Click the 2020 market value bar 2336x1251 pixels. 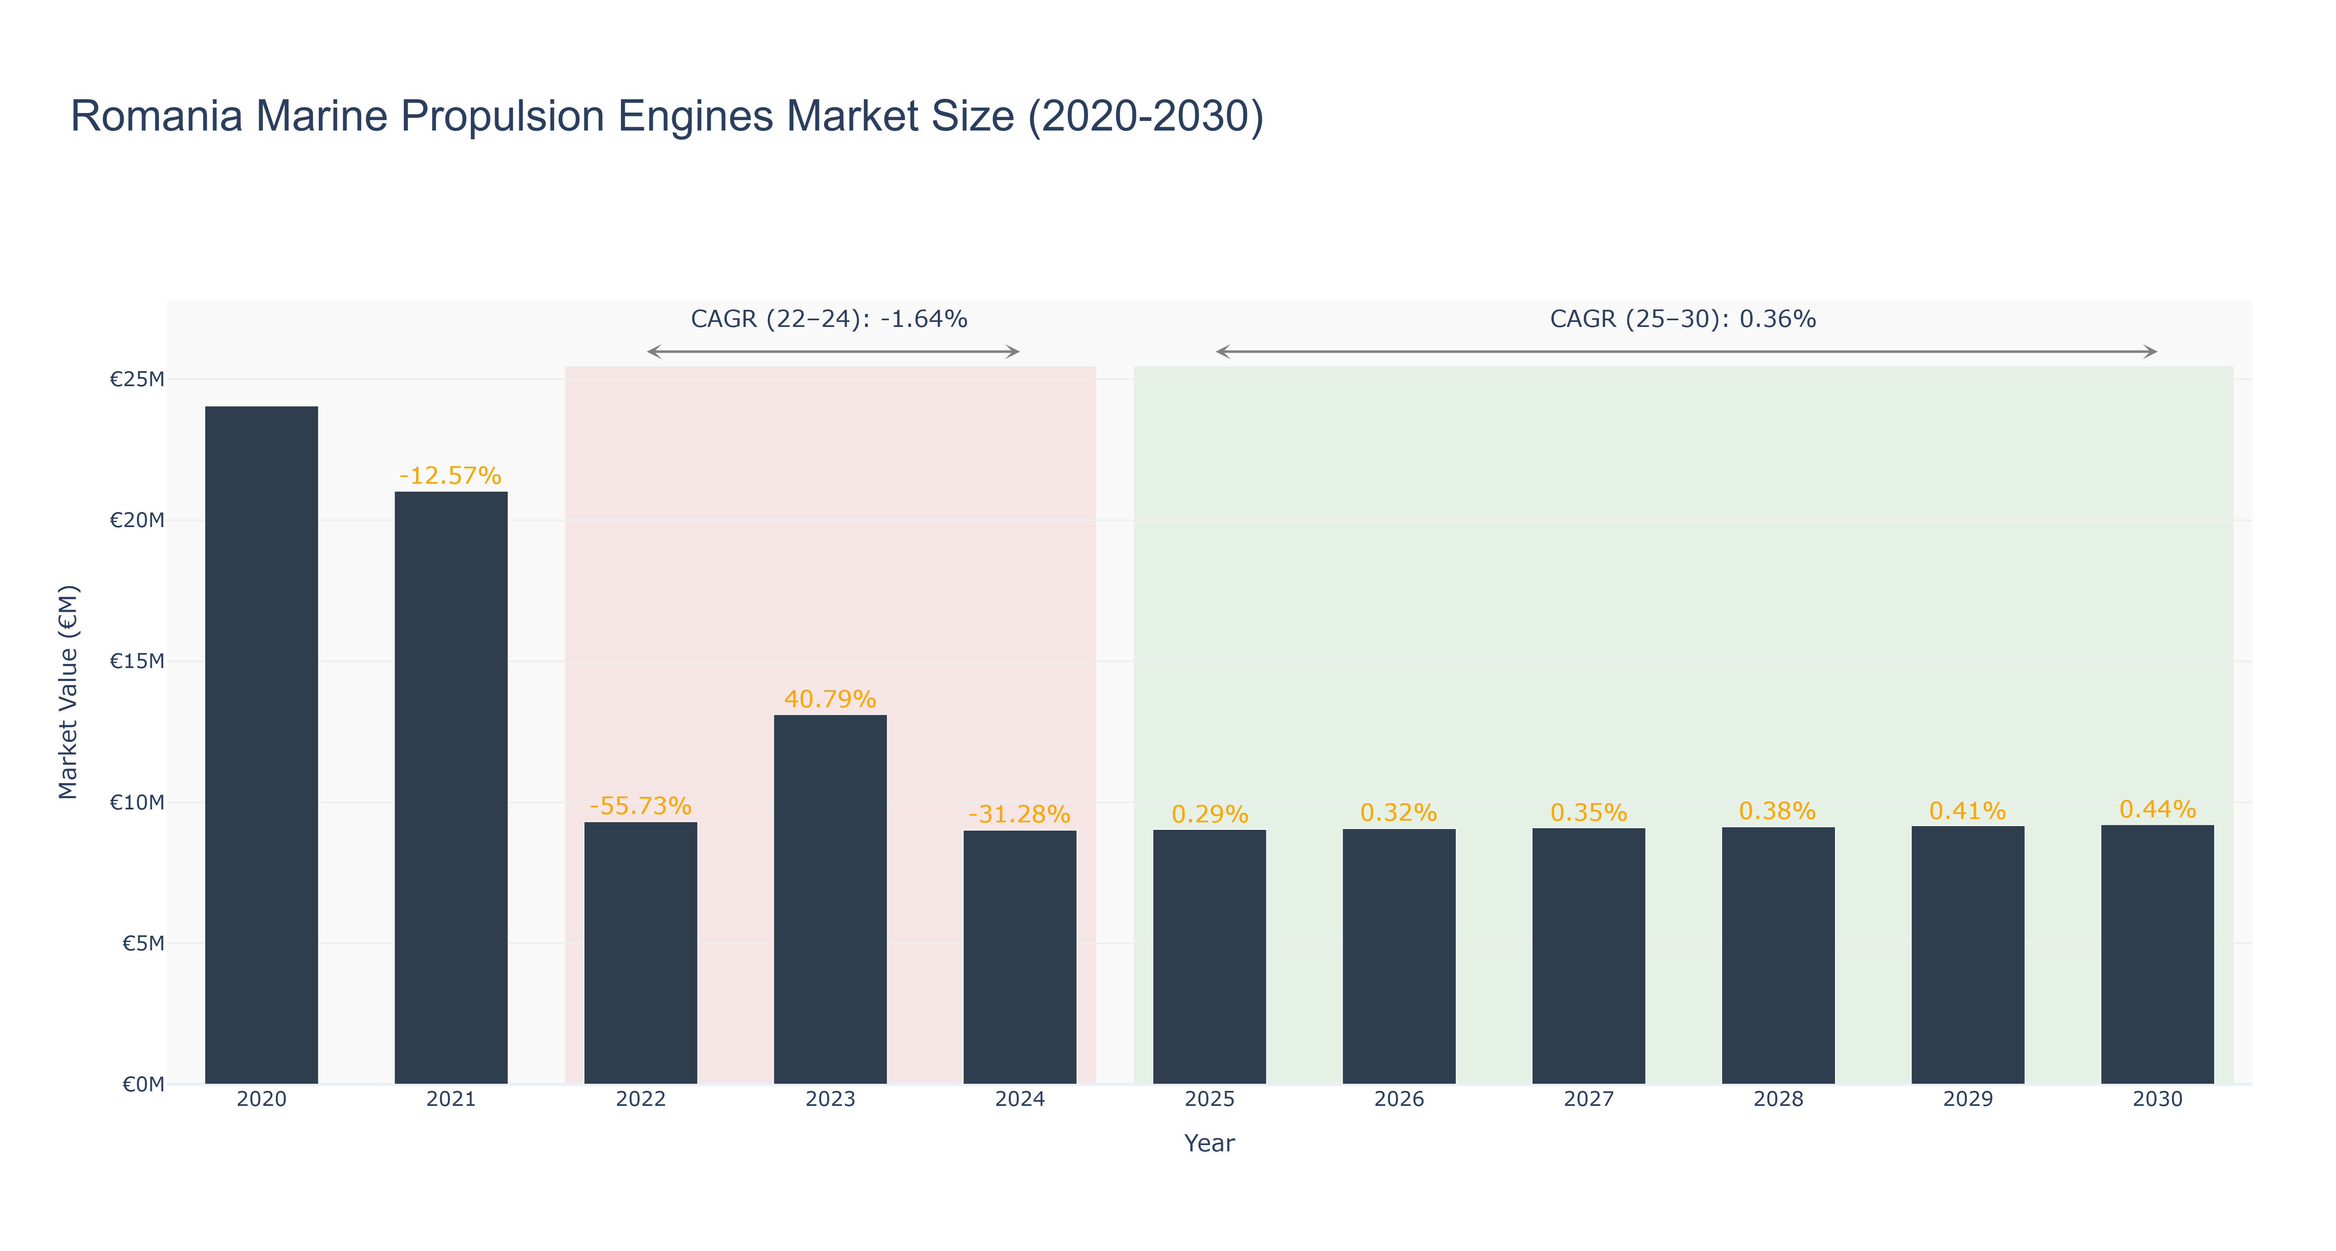[x=261, y=744]
